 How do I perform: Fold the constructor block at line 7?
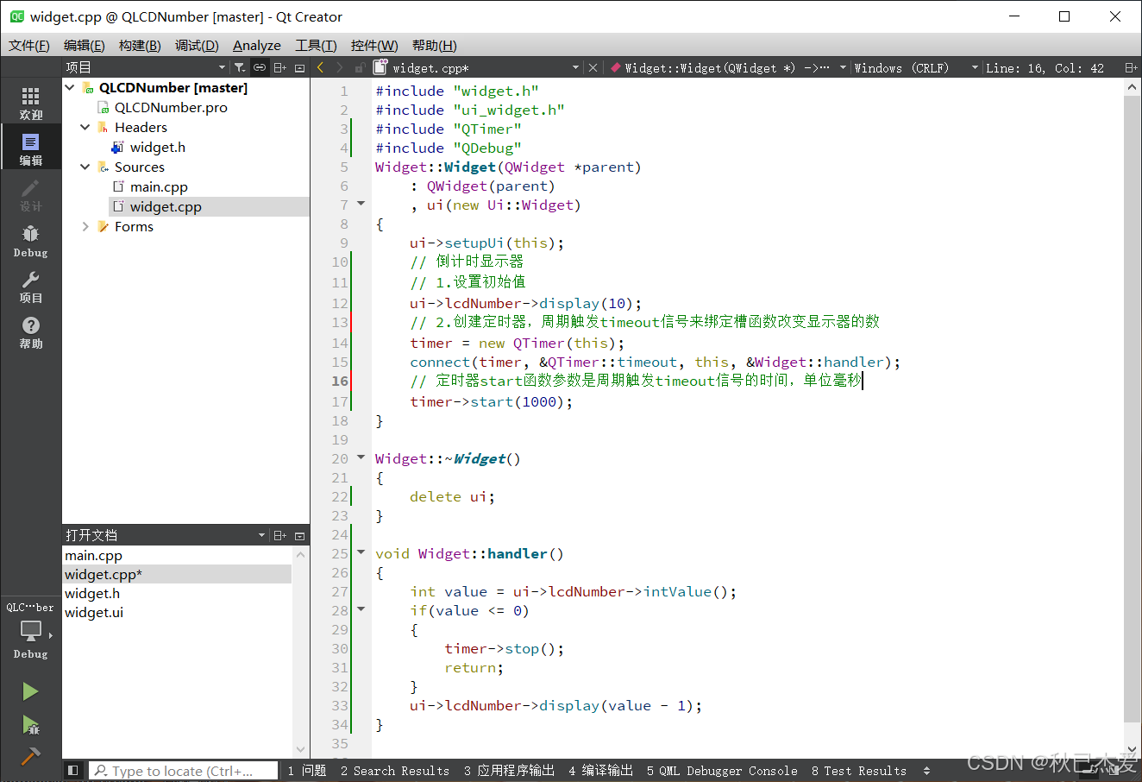pos(361,204)
